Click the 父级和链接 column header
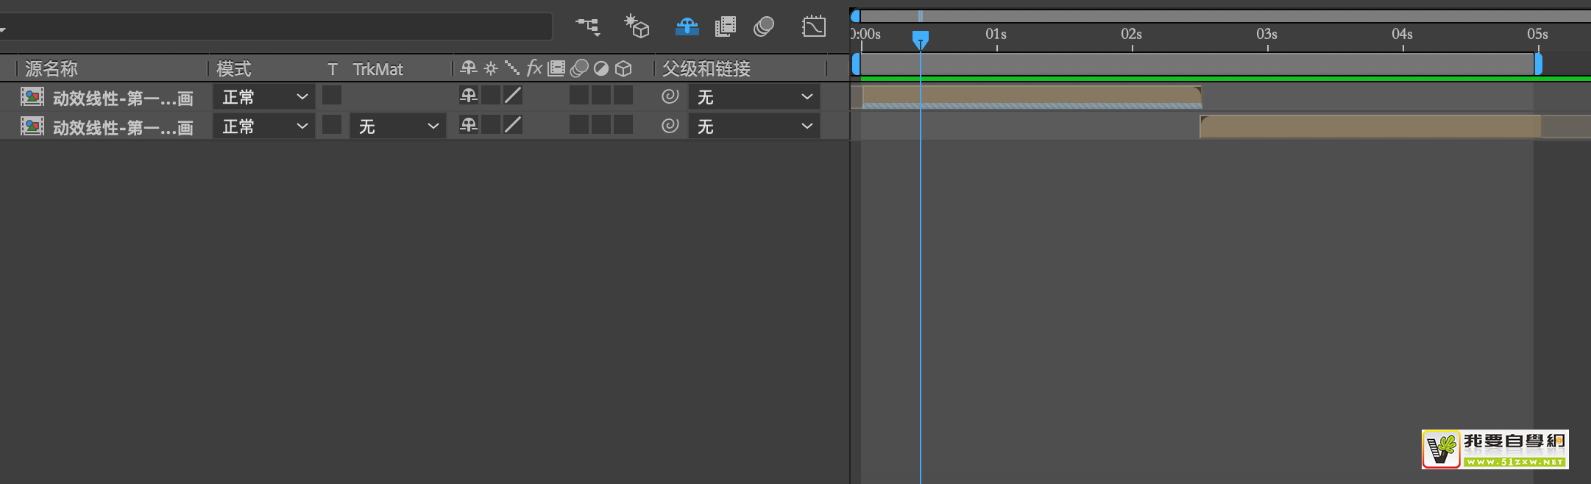 706,69
